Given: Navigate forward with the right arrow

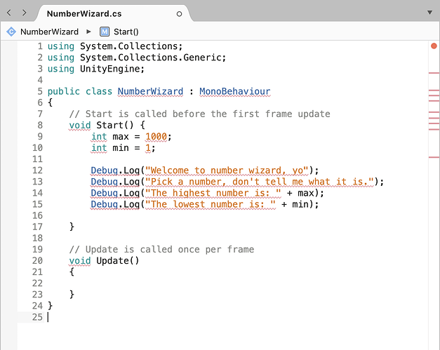Looking at the screenshot, I should pyautogui.click(x=25, y=13).
